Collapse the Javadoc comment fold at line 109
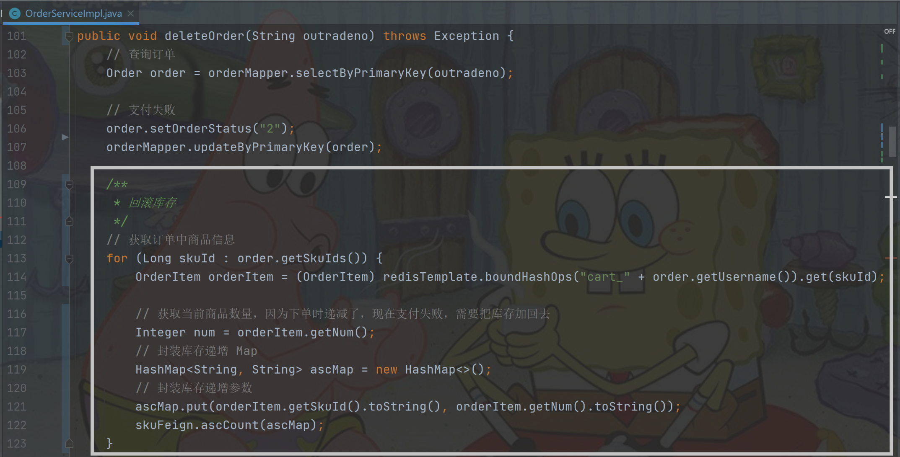This screenshot has width=900, height=457. click(69, 185)
